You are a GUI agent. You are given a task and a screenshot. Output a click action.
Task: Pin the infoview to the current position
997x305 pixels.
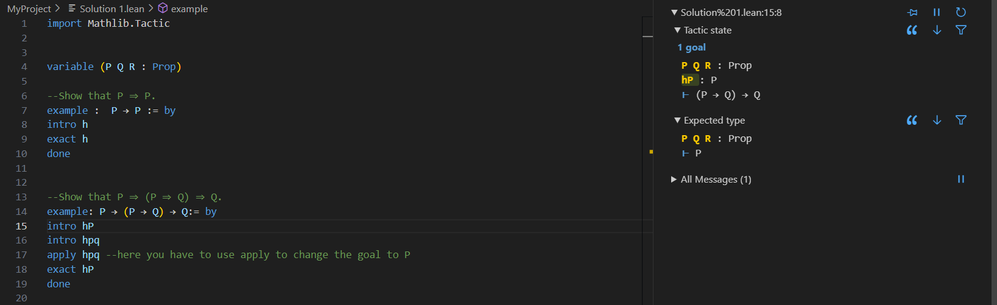912,12
